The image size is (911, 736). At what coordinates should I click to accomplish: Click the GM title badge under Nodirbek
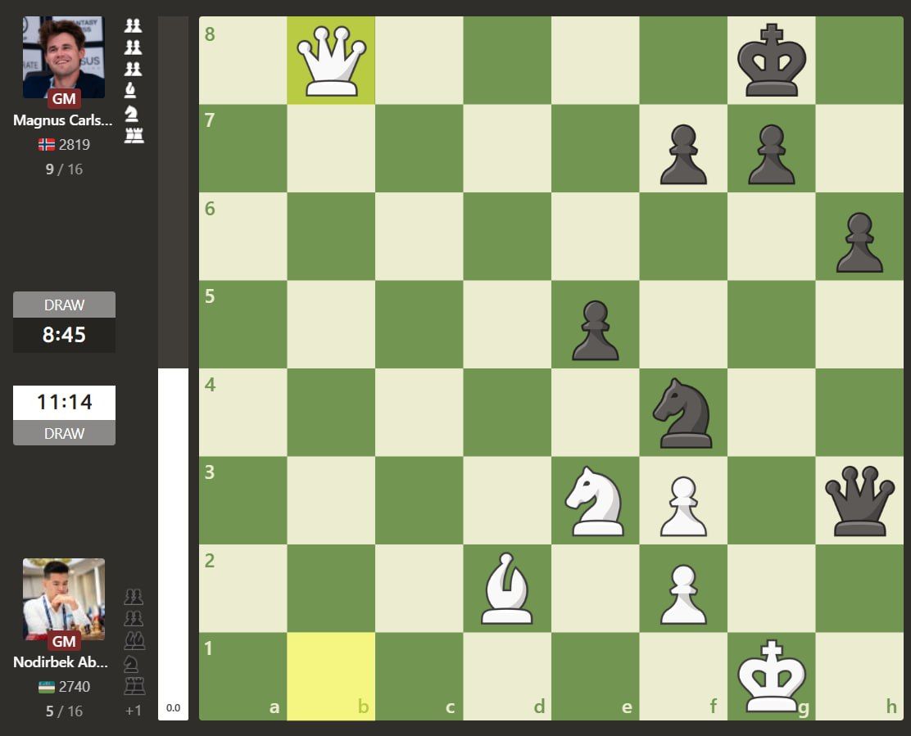click(x=64, y=641)
